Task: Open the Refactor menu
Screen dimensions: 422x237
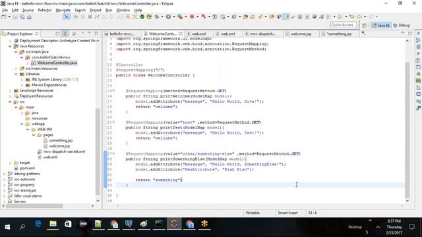Action: (x=45, y=11)
